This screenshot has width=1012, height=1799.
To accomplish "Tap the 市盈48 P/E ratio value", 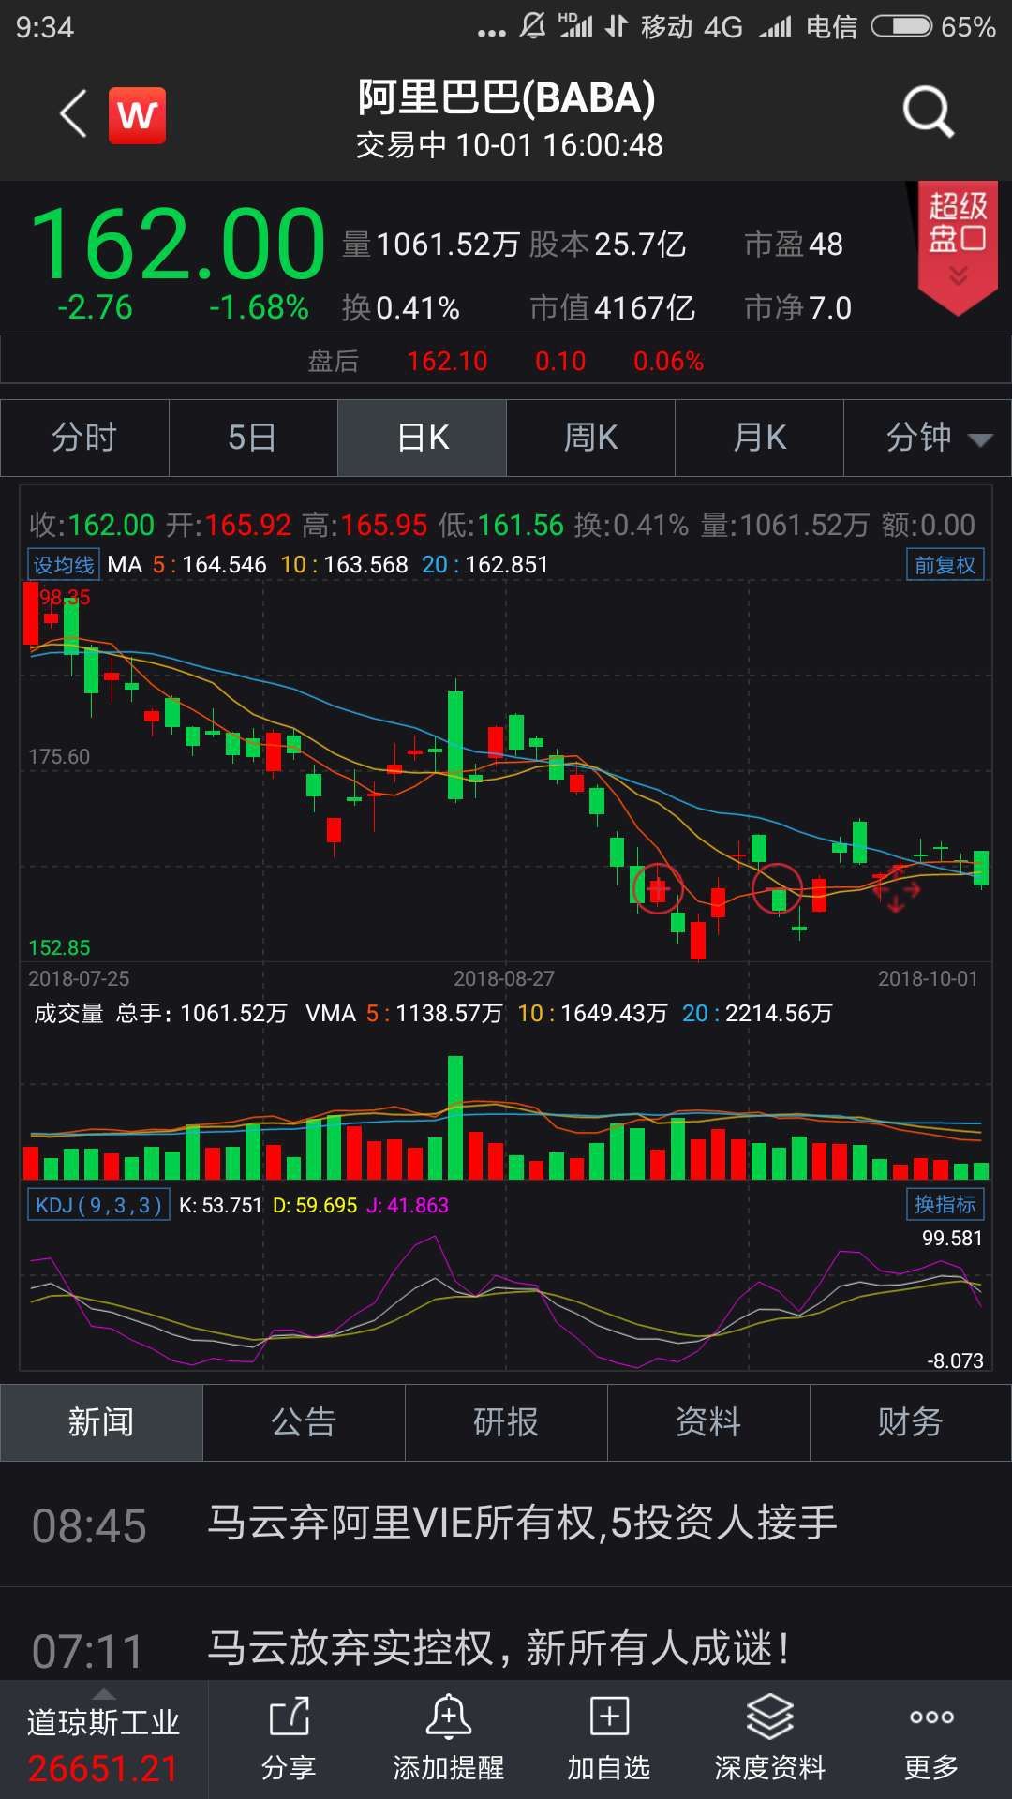I will tap(794, 245).
